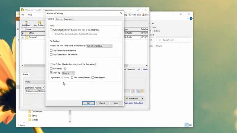Click the Add Folders toolbar button in Copywhiz

coord(39,24)
